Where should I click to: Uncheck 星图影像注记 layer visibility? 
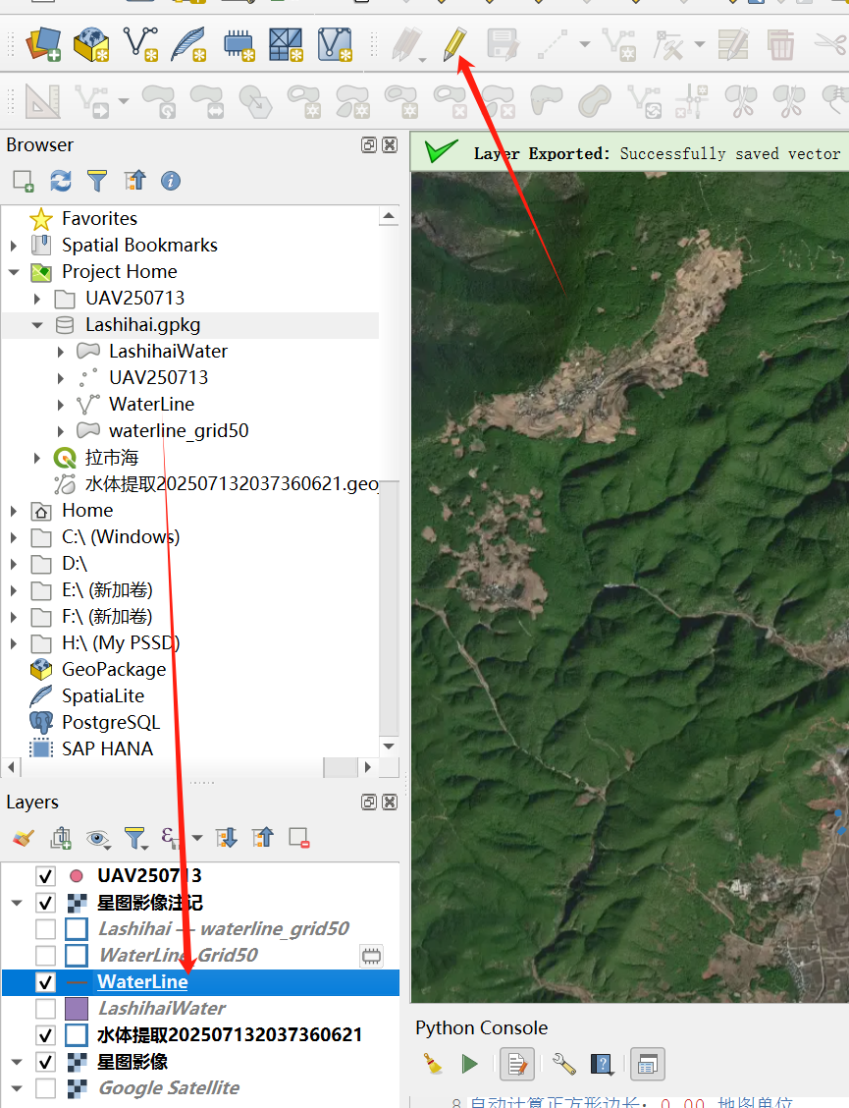45,903
